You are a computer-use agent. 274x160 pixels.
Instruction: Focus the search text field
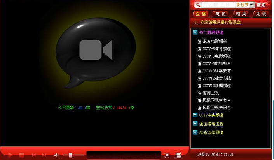point(218,5)
